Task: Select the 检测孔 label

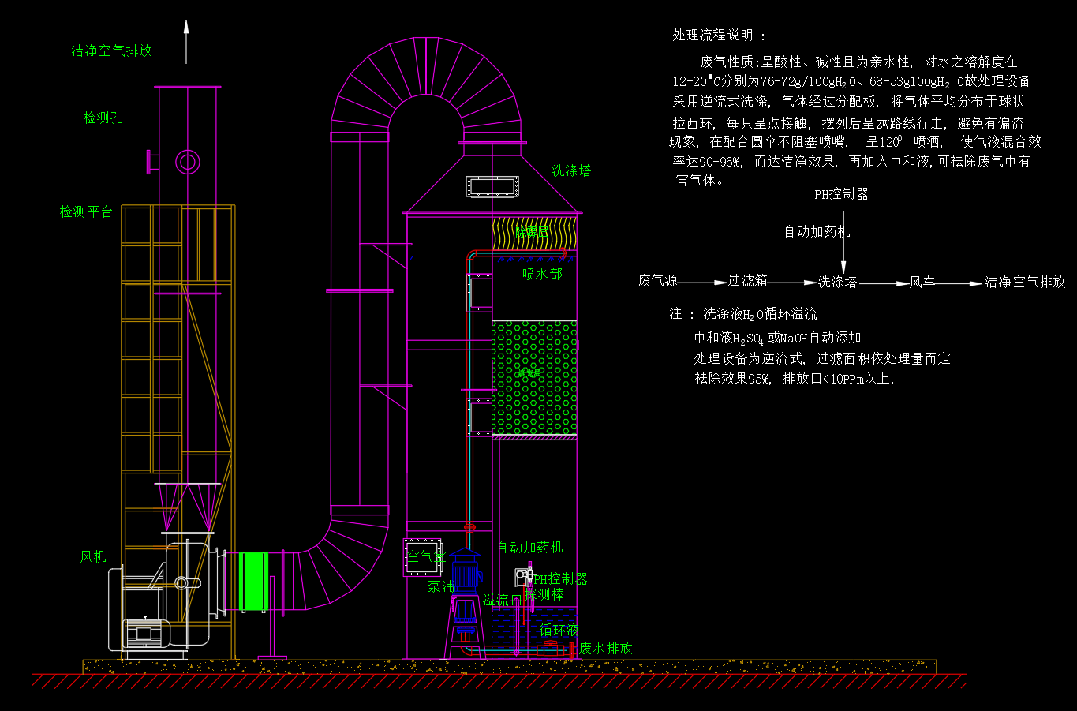Action: 103,118
